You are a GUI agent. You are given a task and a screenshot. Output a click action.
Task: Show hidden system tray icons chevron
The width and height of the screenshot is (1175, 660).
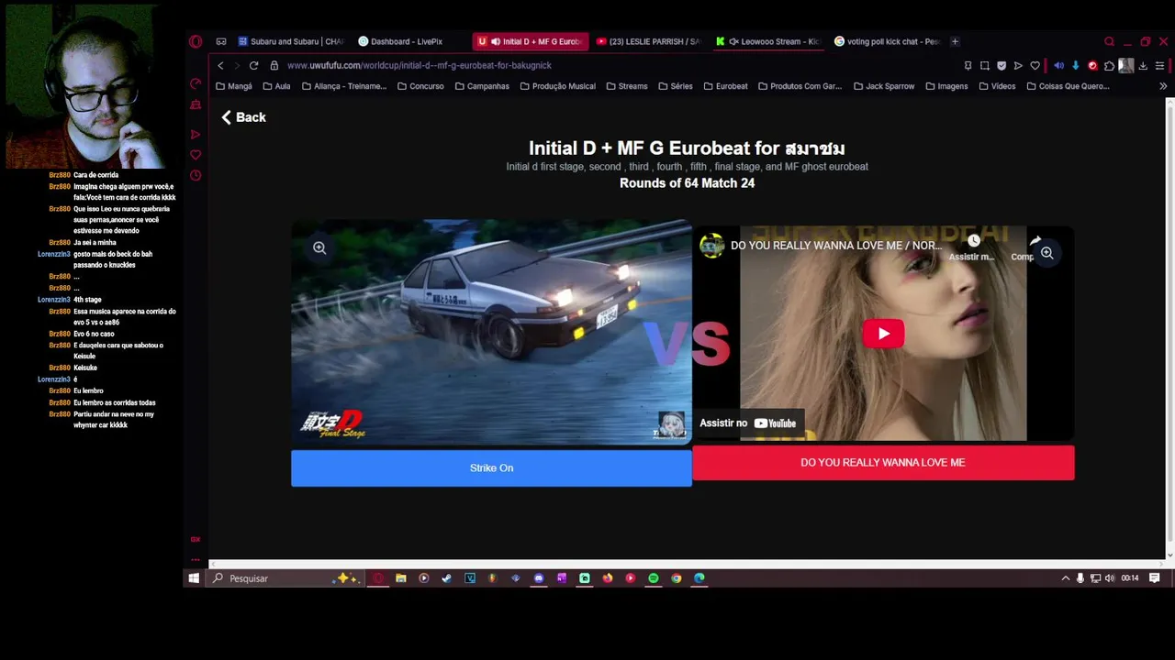pos(1065,578)
